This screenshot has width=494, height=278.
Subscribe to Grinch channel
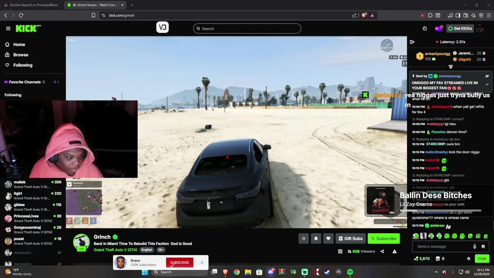pyautogui.click(x=384, y=239)
